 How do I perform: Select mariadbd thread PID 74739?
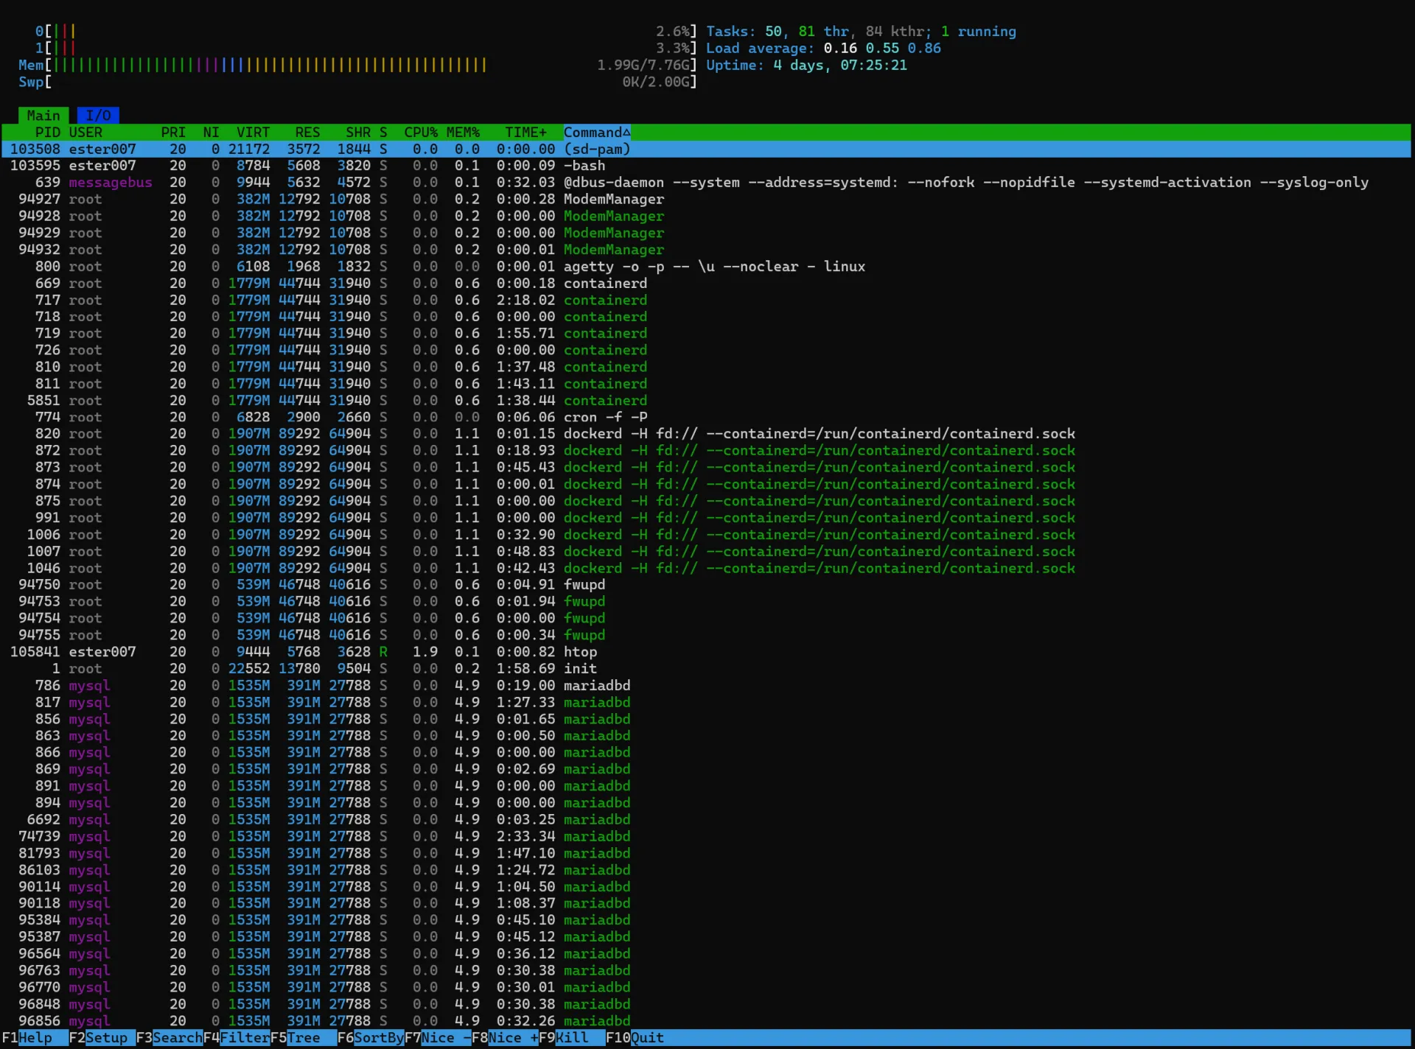coord(706,837)
